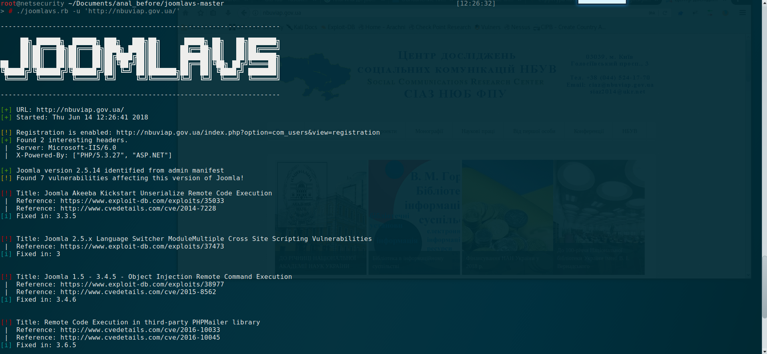Click the bookmark star icon in the browser toolbar

tap(201, 13)
